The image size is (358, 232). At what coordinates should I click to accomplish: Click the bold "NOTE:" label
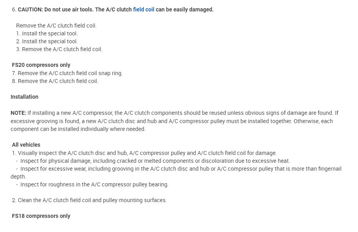tap(18, 113)
